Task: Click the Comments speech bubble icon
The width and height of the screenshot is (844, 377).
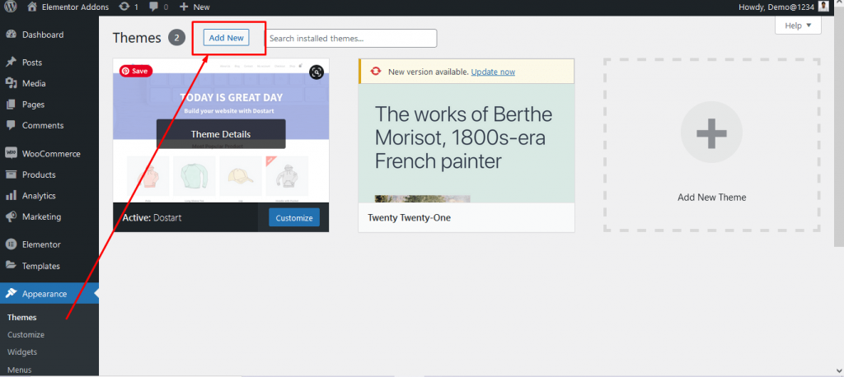Action: [x=11, y=125]
